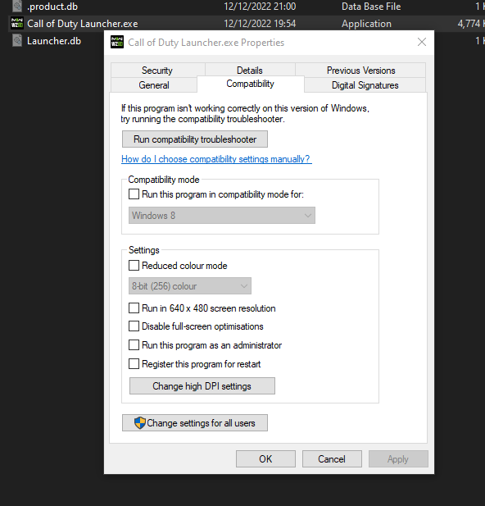Viewport: 485px width, 506px height.
Task: Open 'How do I choose compatibility settings manually?' link
Action: click(x=216, y=159)
